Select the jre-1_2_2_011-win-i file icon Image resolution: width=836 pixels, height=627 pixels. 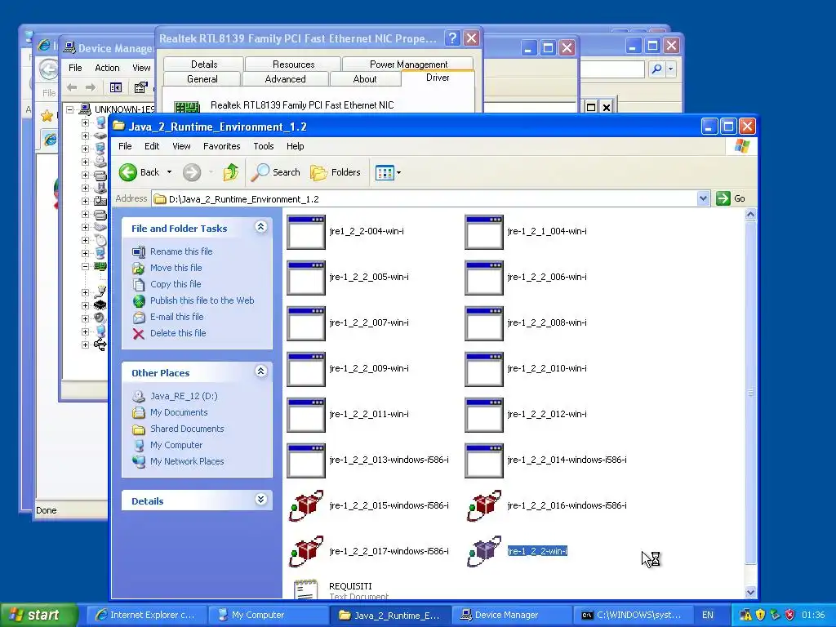tap(306, 415)
